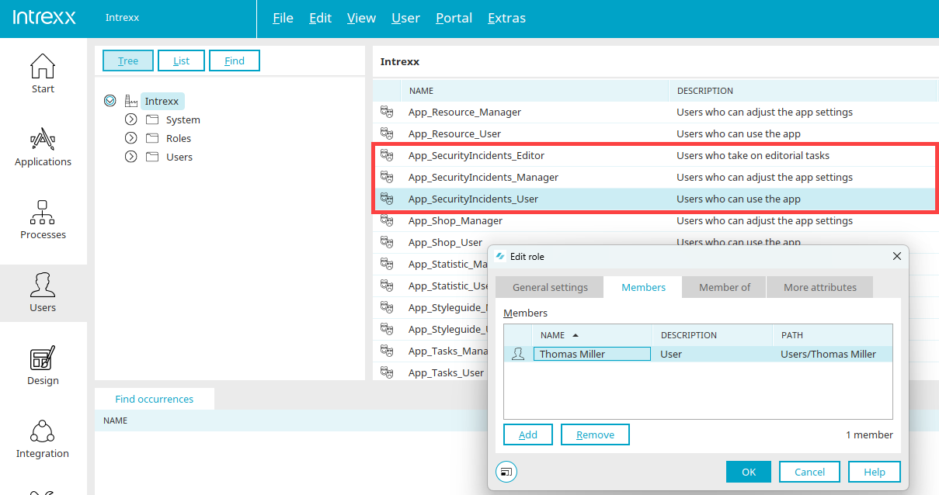
Task: Open the User menu
Action: point(405,18)
